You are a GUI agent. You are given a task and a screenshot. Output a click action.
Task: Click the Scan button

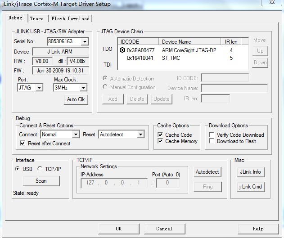[x=41, y=181]
